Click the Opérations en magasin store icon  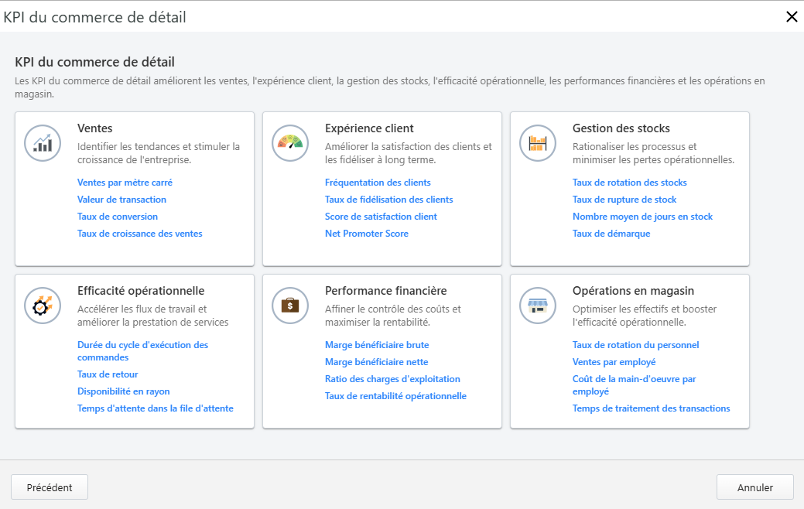538,305
